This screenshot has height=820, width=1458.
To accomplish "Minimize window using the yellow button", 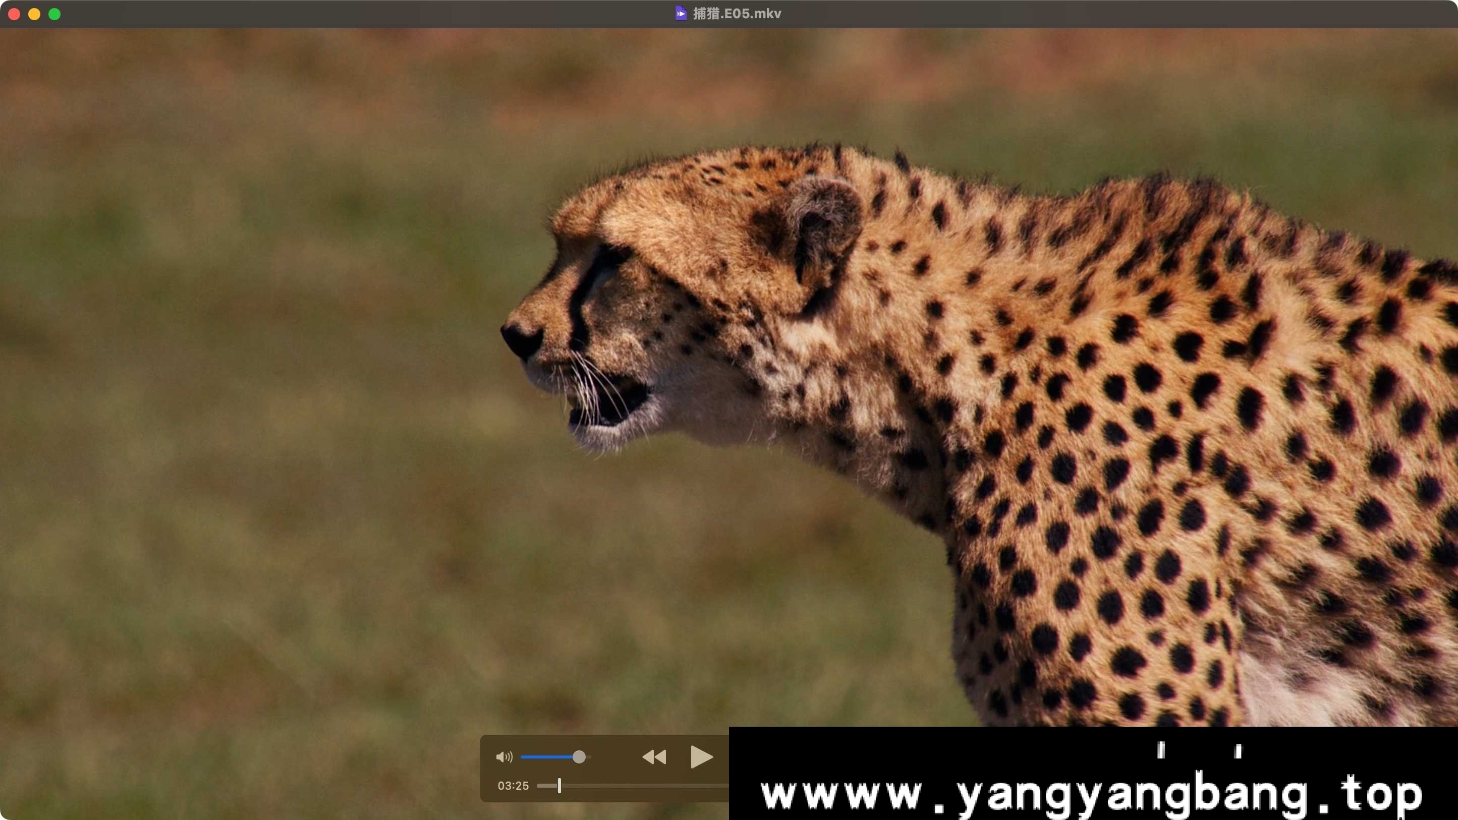I will (x=34, y=14).
